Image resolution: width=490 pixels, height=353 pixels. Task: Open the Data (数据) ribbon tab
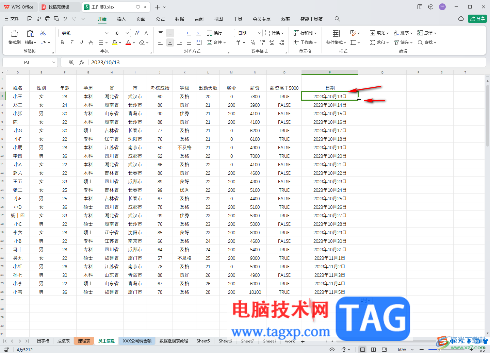(180, 19)
